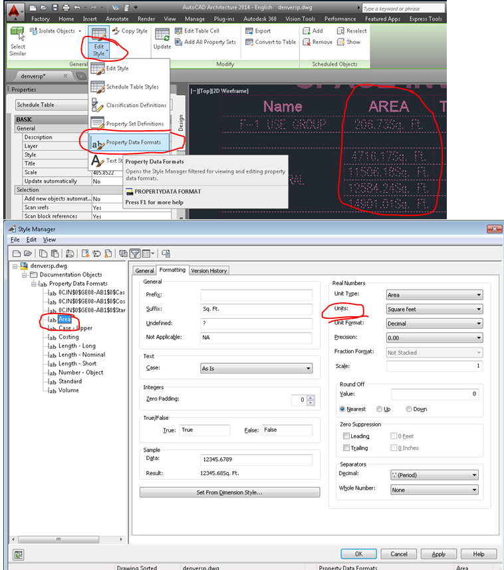Select Volume in Property Data Formats tree
504x570 pixels.
tap(68, 391)
